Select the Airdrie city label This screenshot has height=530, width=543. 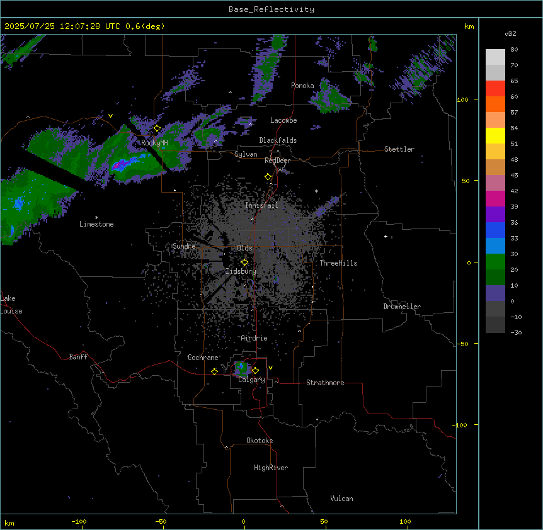click(254, 339)
